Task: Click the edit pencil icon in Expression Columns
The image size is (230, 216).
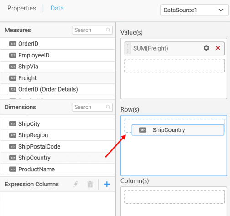Action: tap(76, 184)
